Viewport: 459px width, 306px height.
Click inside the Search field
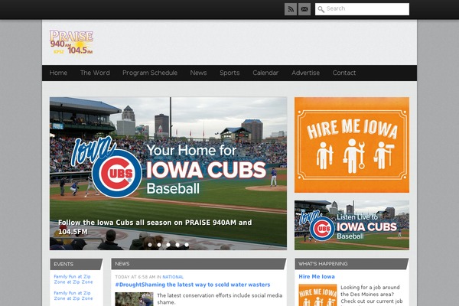click(x=362, y=9)
